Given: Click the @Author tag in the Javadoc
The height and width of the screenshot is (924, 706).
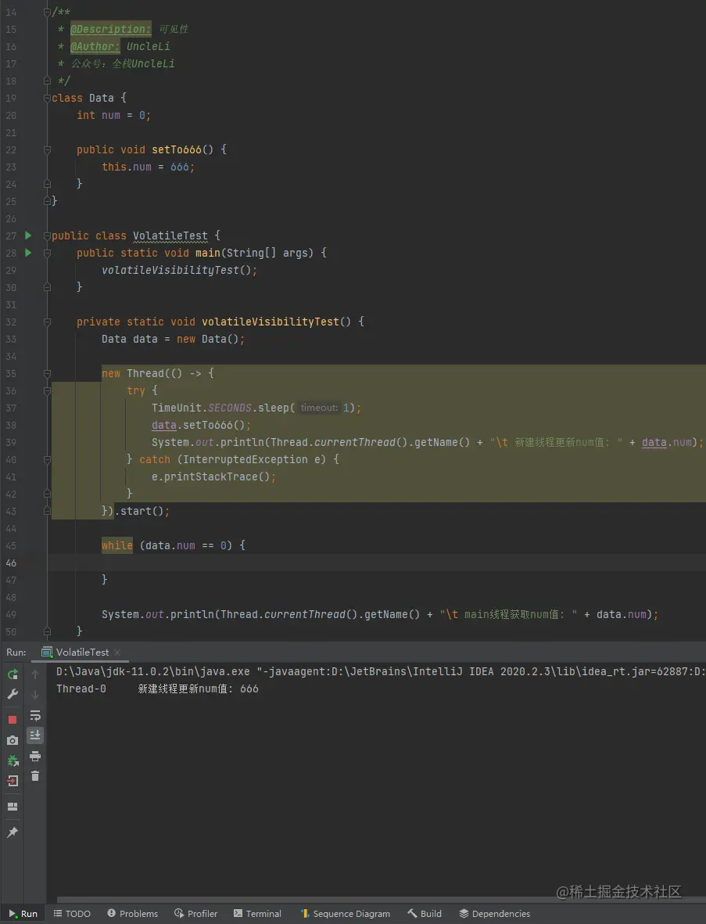Looking at the screenshot, I should [x=95, y=46].
